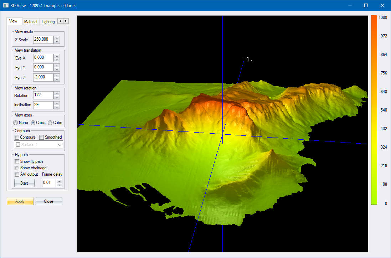391x258 pixels.
Task: Click the 3D View window icon
Action: 6,6
